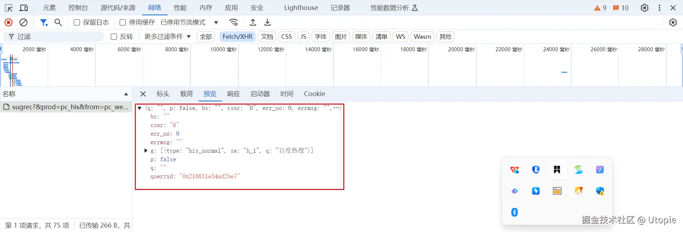Open the DevTools three-dot menu
The image size is (683, 232).
pos(660,8)
